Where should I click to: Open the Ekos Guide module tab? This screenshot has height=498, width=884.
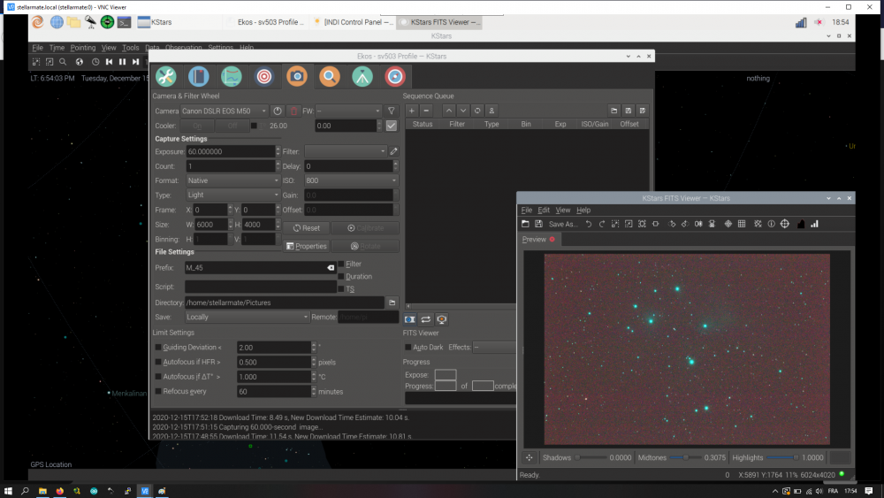394,77
